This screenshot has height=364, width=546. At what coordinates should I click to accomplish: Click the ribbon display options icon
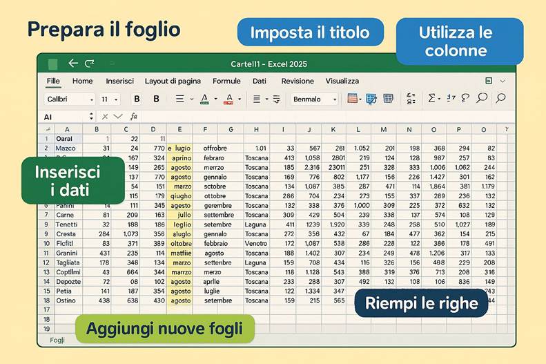[x=489, y=81]
